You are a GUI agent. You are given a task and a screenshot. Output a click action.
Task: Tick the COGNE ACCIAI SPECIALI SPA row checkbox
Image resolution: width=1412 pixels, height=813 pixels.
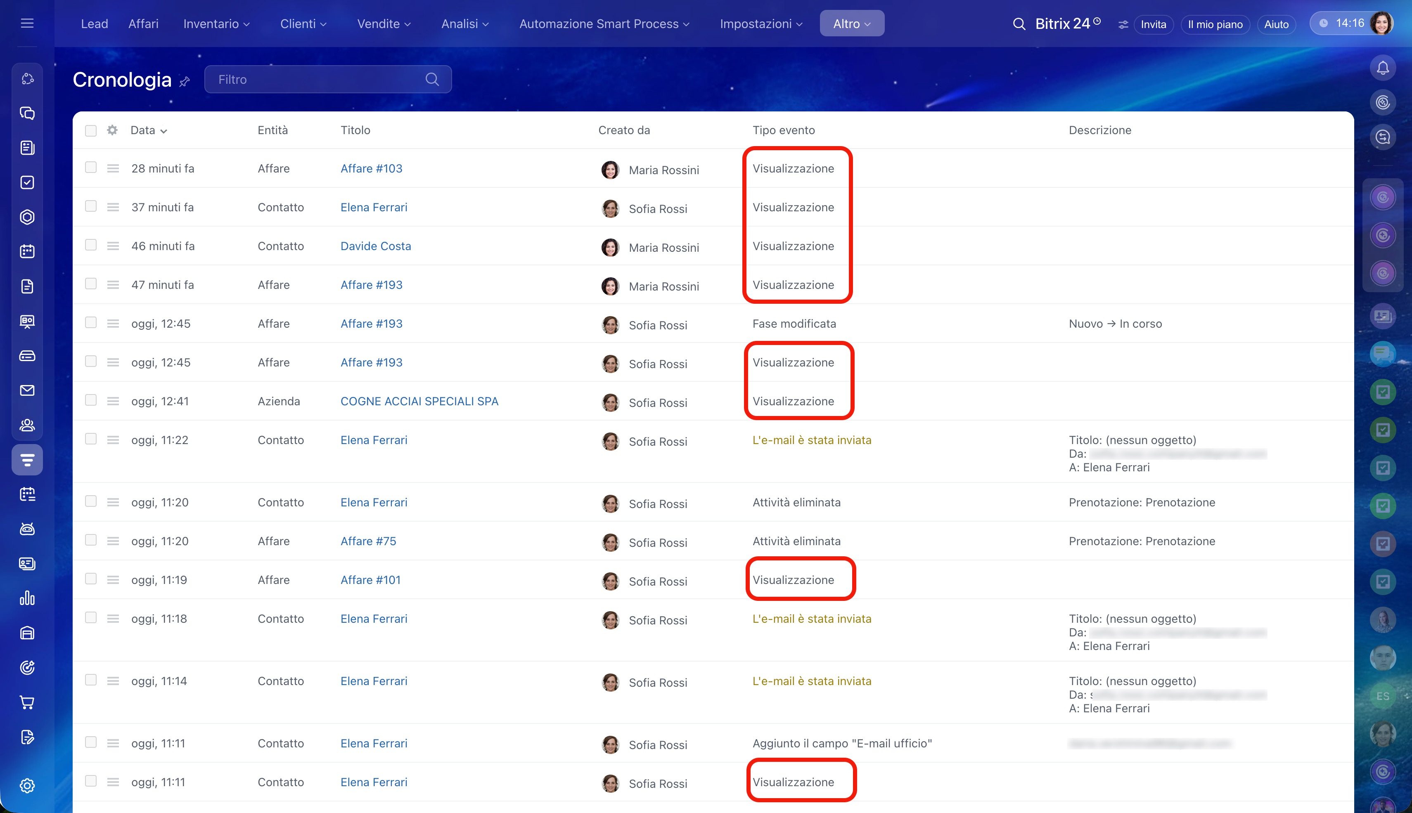tap(90, 400)
